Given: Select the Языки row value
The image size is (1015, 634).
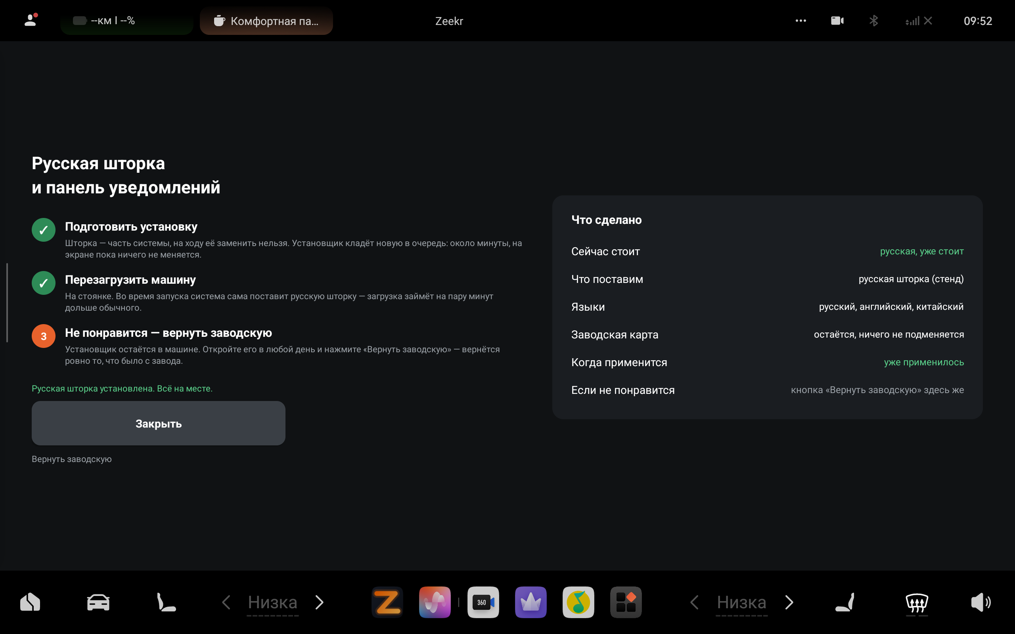Looking at the screenshot, I should click(891, 307).
